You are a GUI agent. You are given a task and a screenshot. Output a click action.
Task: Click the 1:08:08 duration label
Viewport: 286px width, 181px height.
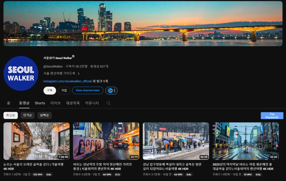point(63,157)
